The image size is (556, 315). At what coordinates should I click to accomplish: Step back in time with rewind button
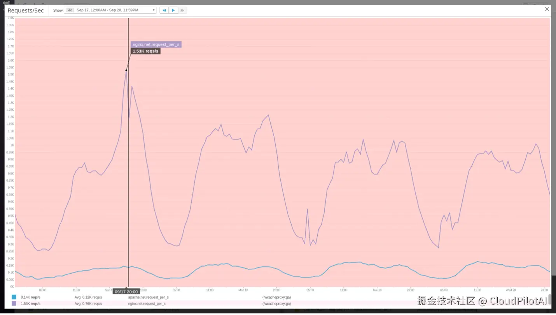click(164, 10)
